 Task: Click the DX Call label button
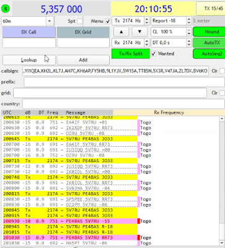click(29, 32)
